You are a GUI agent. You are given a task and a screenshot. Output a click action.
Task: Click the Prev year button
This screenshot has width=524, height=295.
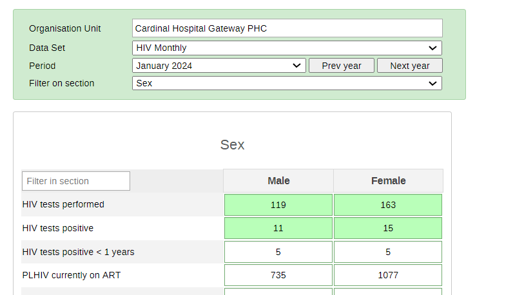[x=341, y=66]
